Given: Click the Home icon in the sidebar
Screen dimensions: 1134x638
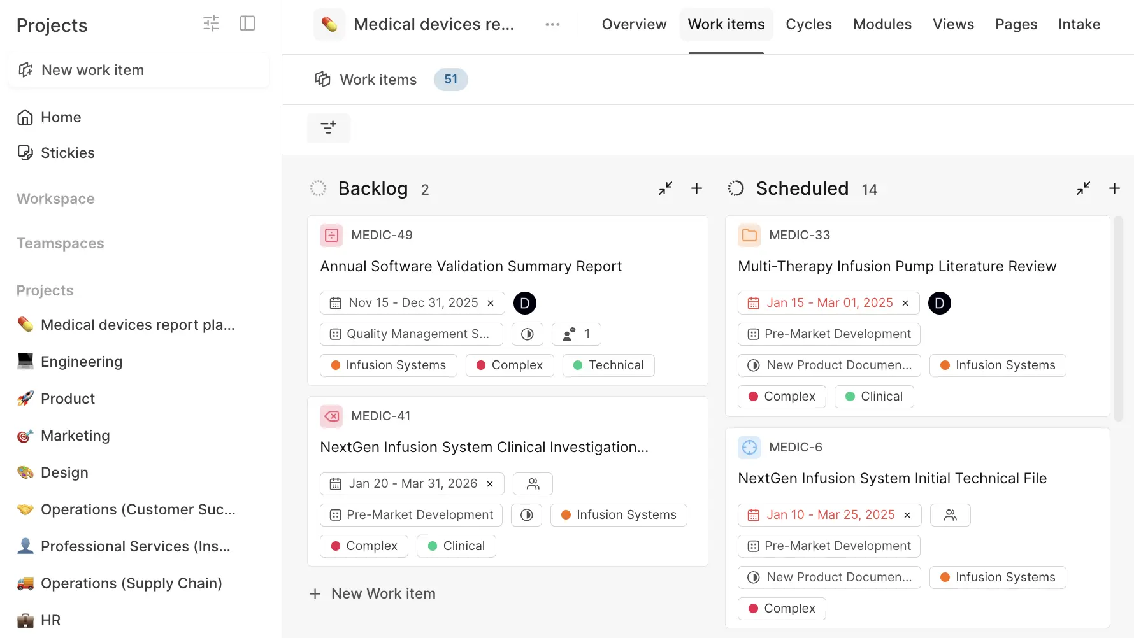Looking at the screenshot, I should coord(25,117).
